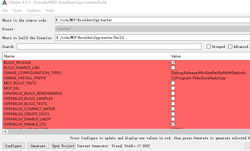This screenshot has width=250, height=151.
Task: Select the BUILD_RELEASE entry name
Action: tap(17, 63)
